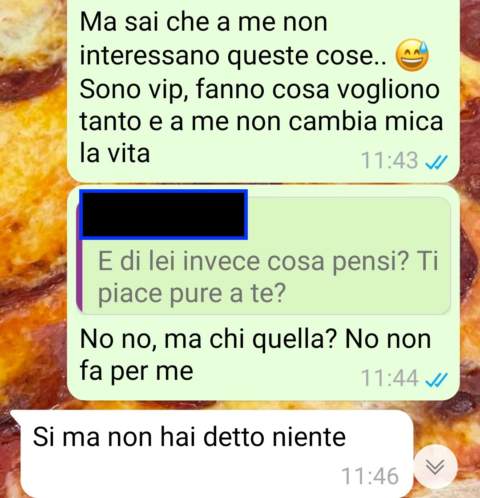Click the text 'fa per me'
480x498 pixels.
pyautogui.click(x=137, y=371)
